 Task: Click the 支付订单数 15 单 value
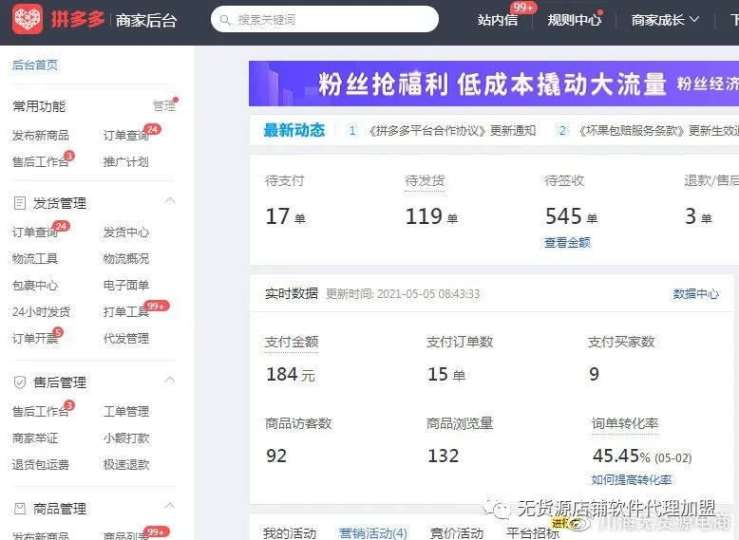click(446, 374)
